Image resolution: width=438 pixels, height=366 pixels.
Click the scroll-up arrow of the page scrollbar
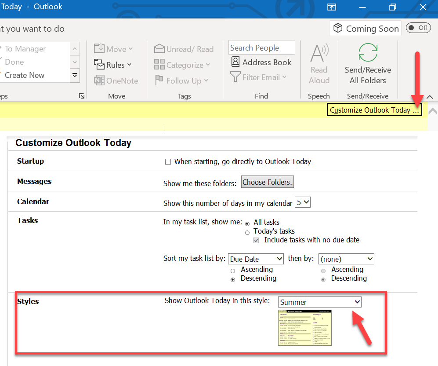click(x=433, y=111)
